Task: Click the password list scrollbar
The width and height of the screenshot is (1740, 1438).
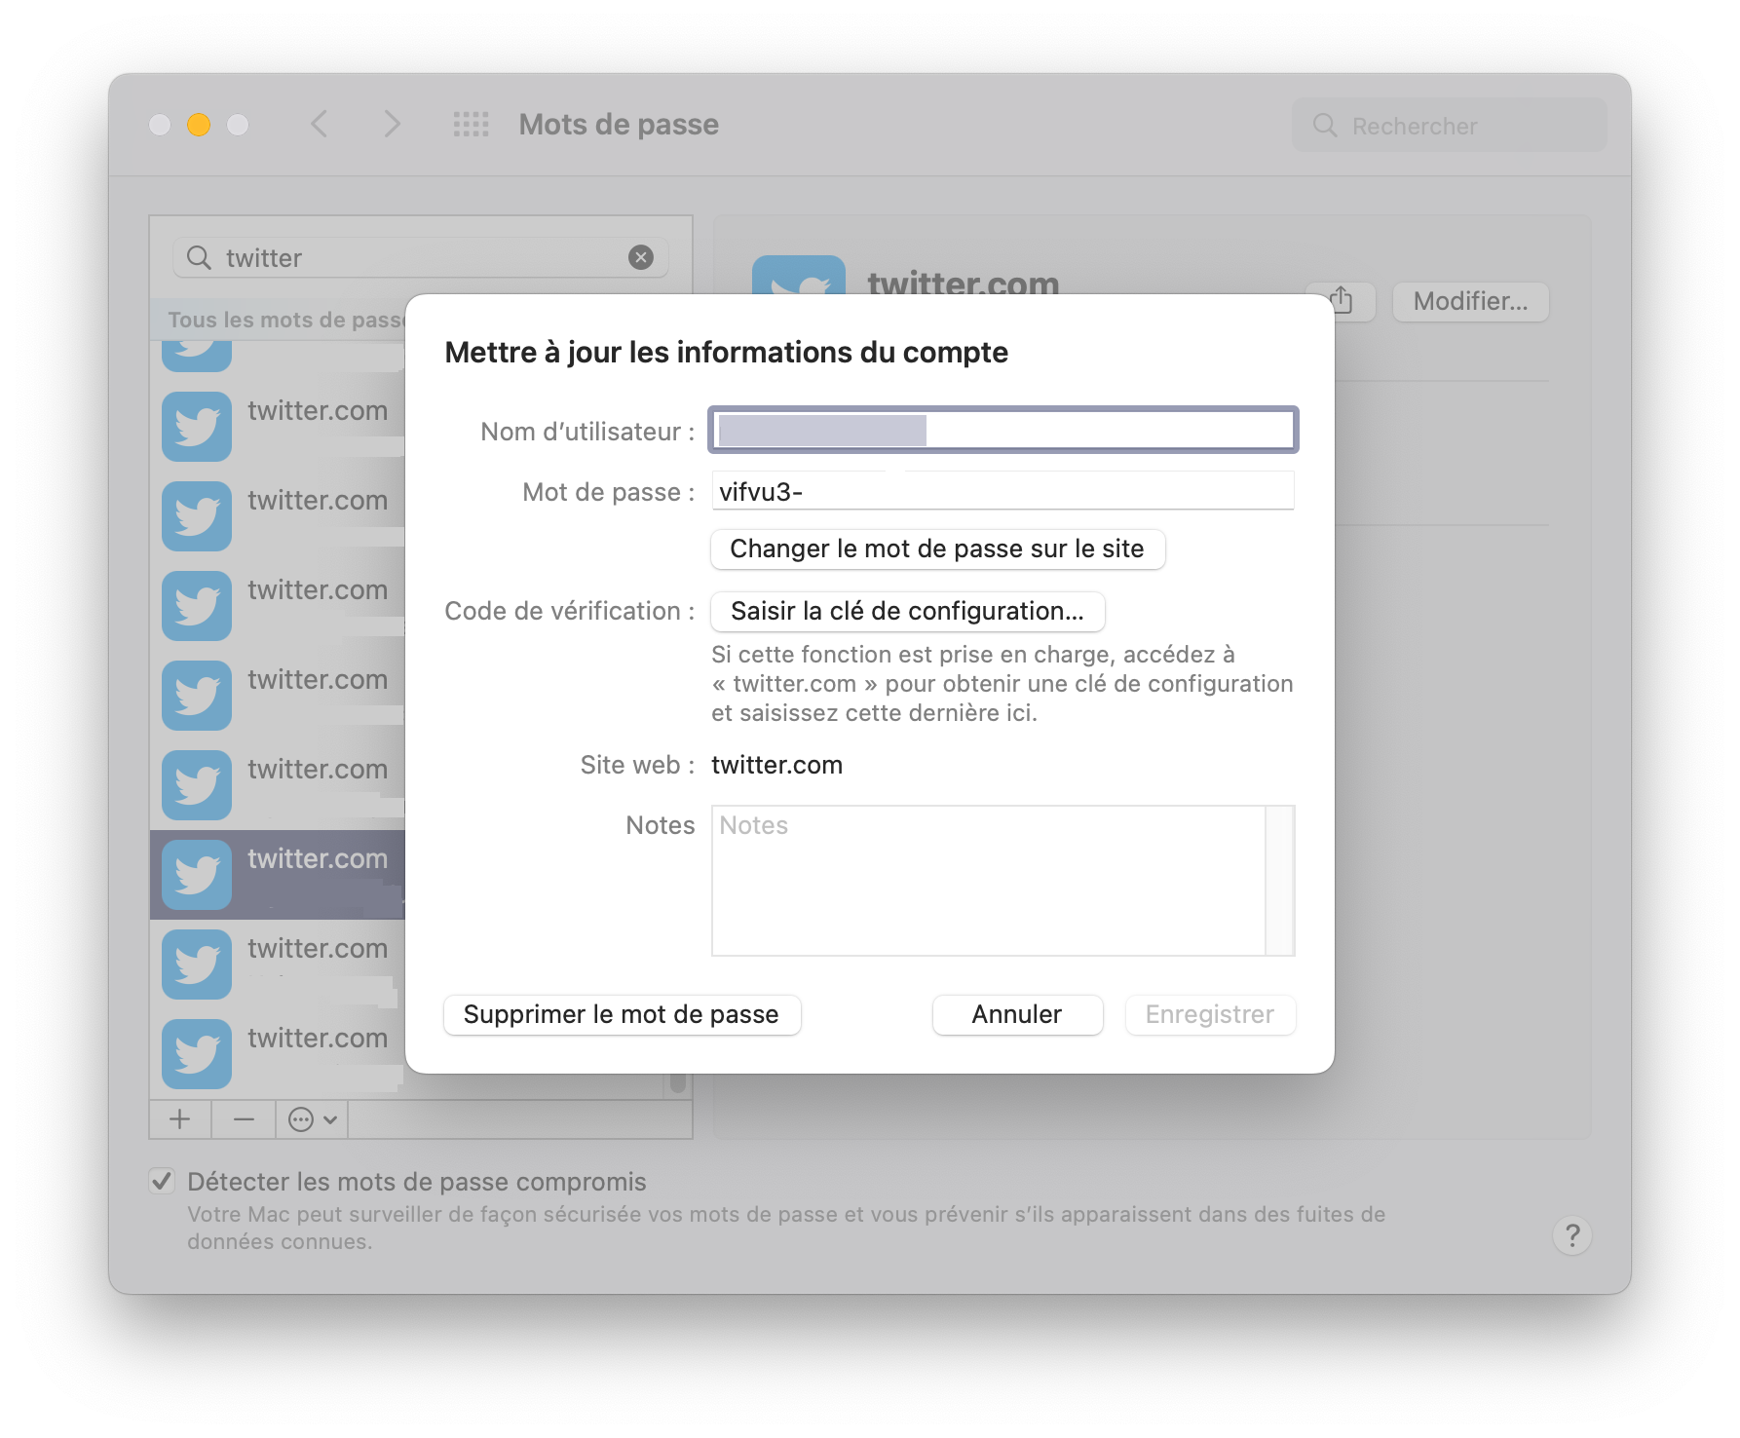Action: point(678,1081)
